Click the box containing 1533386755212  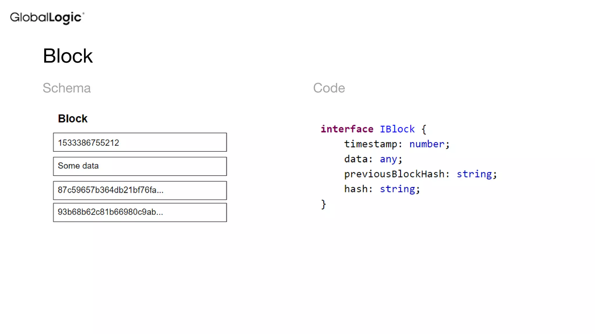140,142
